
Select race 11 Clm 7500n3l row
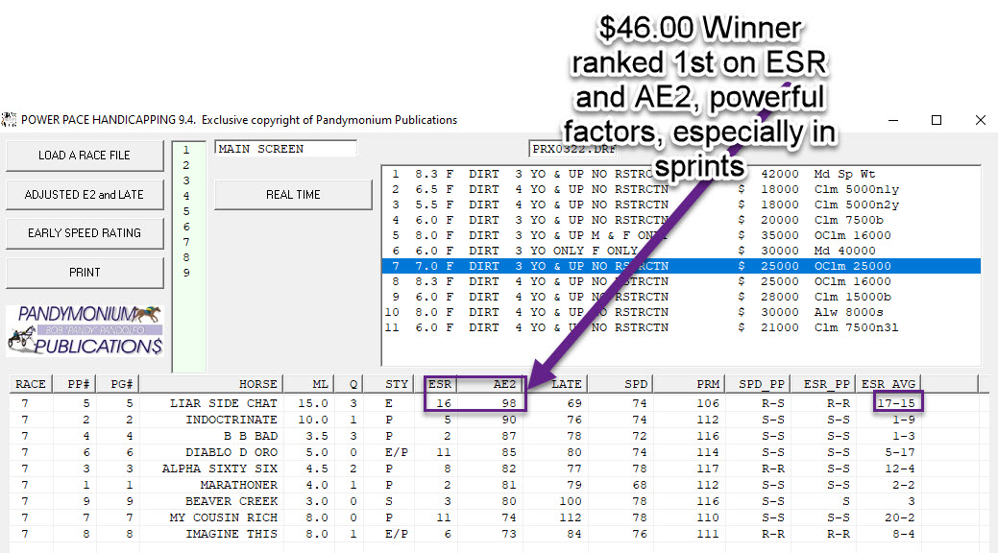tap(681, 327)
